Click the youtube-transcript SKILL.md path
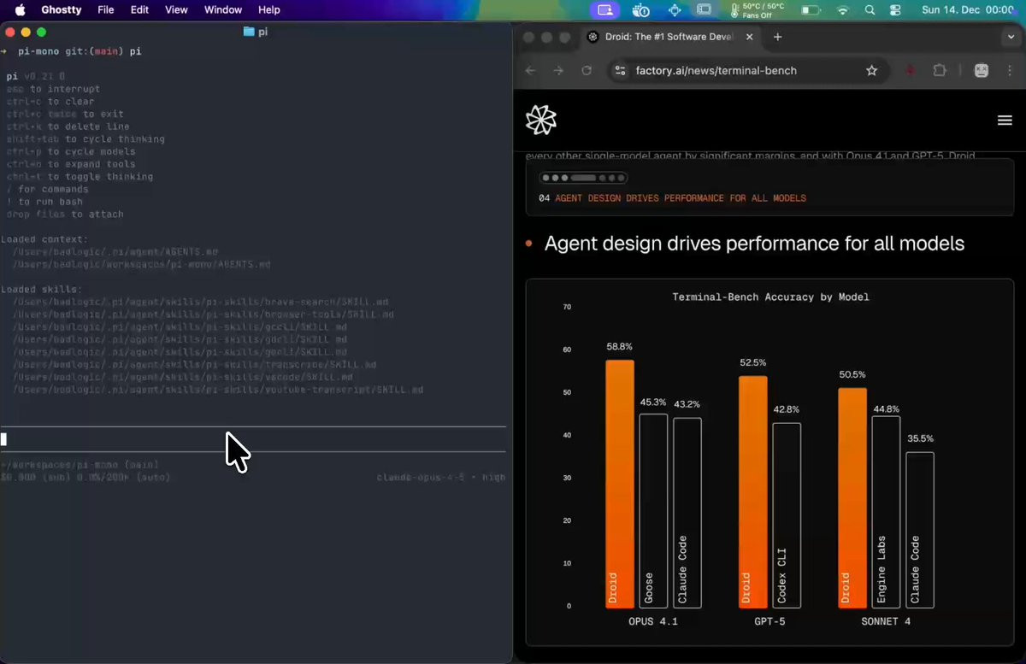 click(218, 390)
